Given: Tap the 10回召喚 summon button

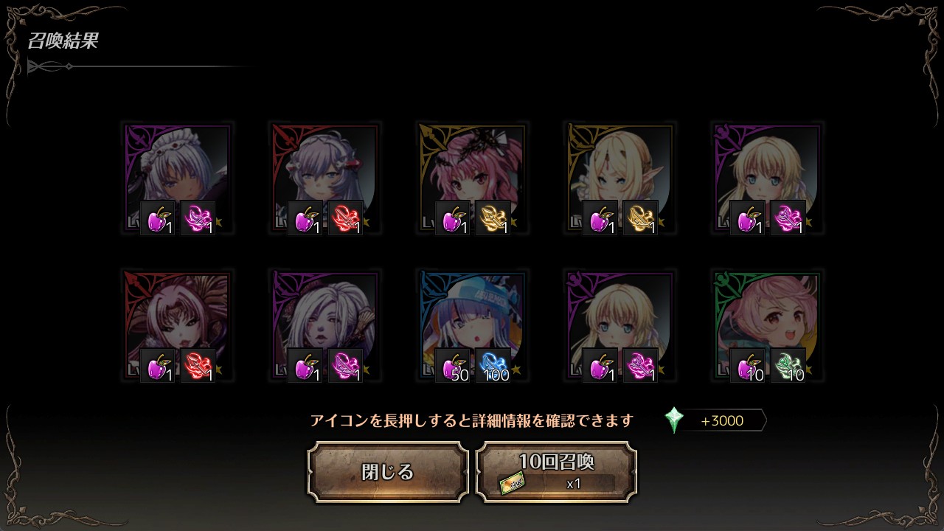Looking at the screenshot, I should pyautogui.click(x=556, y=472).
